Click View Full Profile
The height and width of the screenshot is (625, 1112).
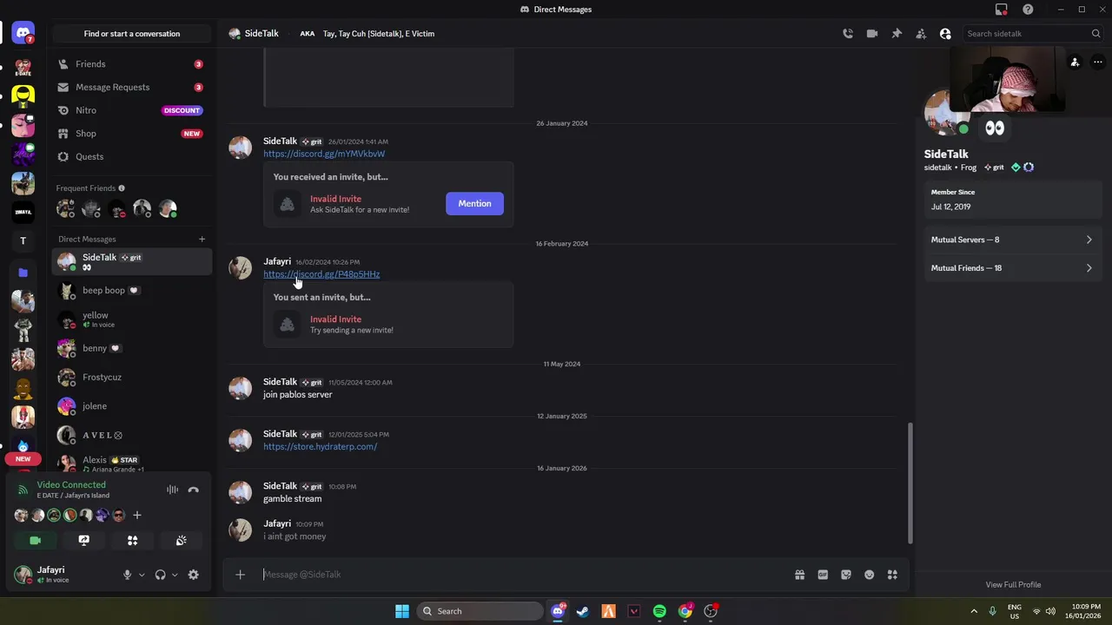[x=1013, y=585]
